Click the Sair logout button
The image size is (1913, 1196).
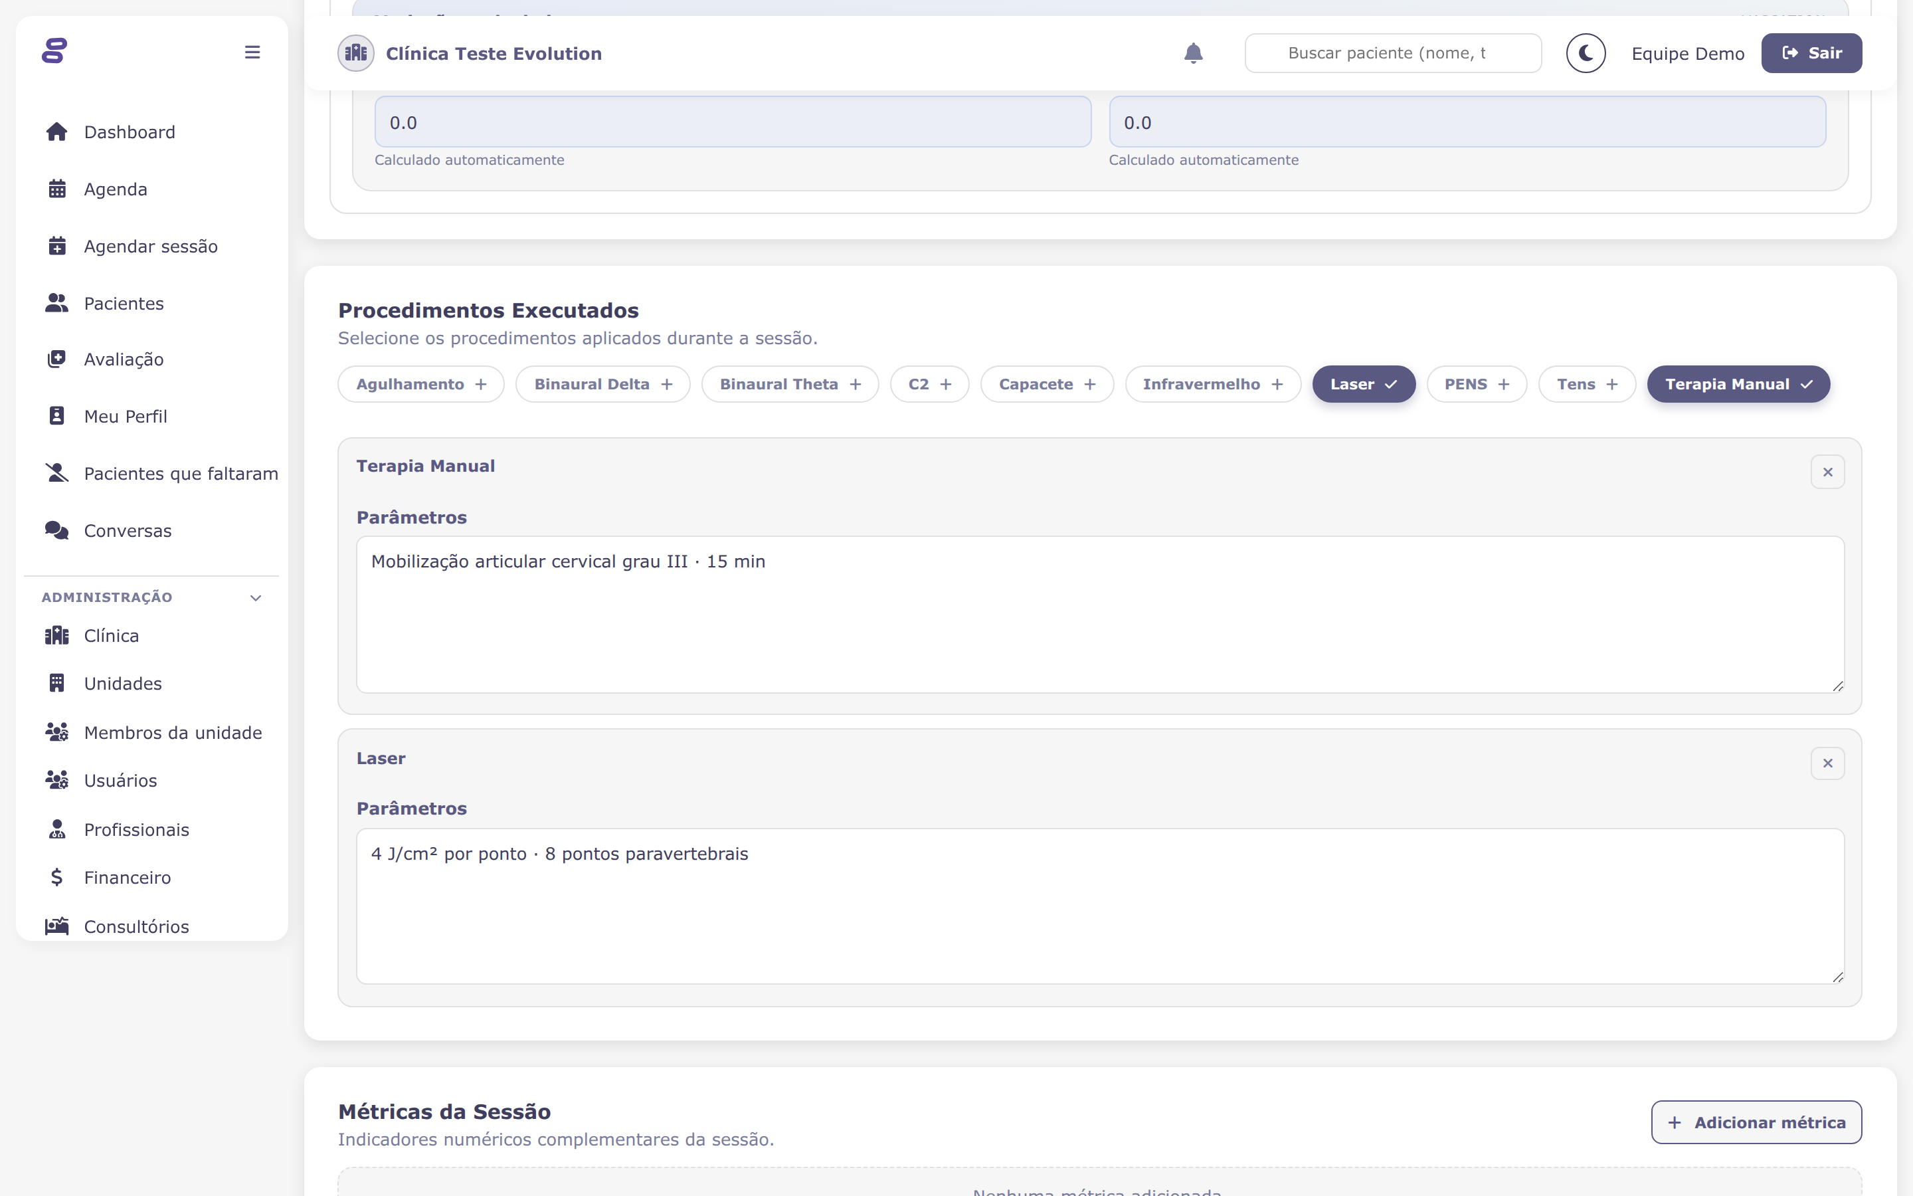[x=1811, y=53]
